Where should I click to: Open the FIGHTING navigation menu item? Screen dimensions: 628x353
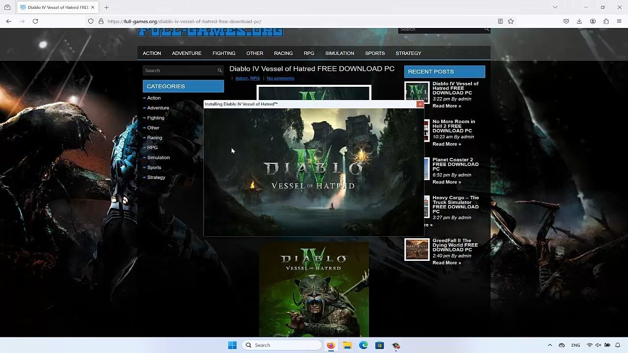coord(224,53)
